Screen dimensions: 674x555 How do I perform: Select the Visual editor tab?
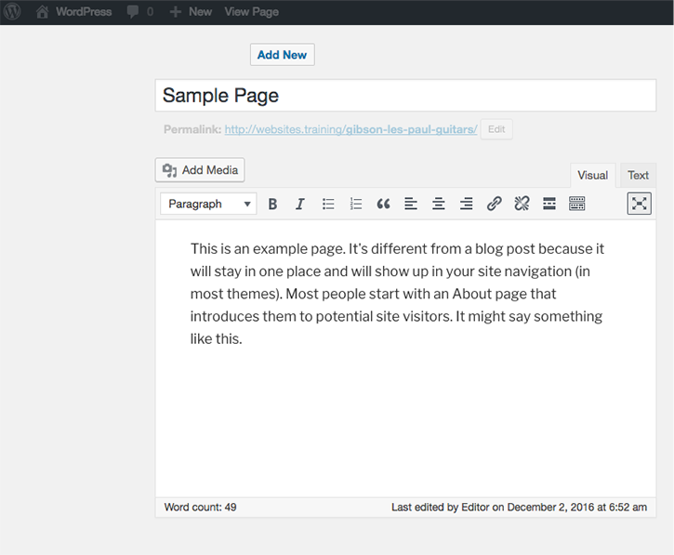[592, 175]
